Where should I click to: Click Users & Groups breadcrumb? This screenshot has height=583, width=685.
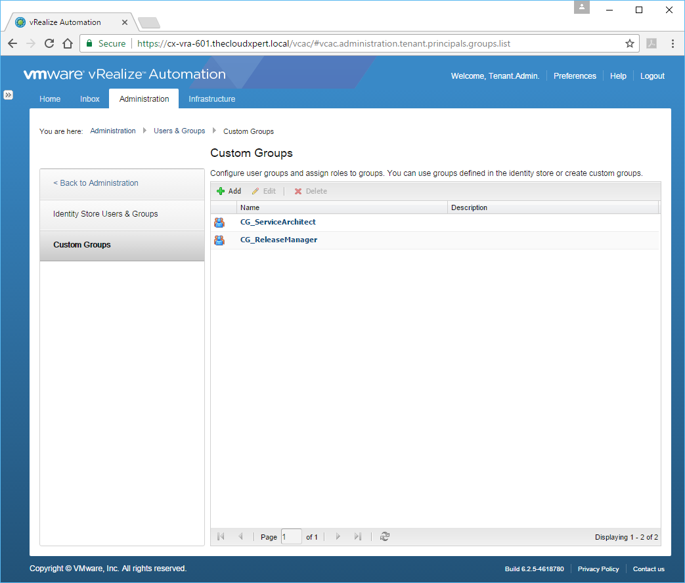tap(179, 131)
